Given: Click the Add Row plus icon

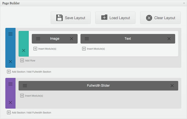Looking at the screenshot, I should pos(22,60).
